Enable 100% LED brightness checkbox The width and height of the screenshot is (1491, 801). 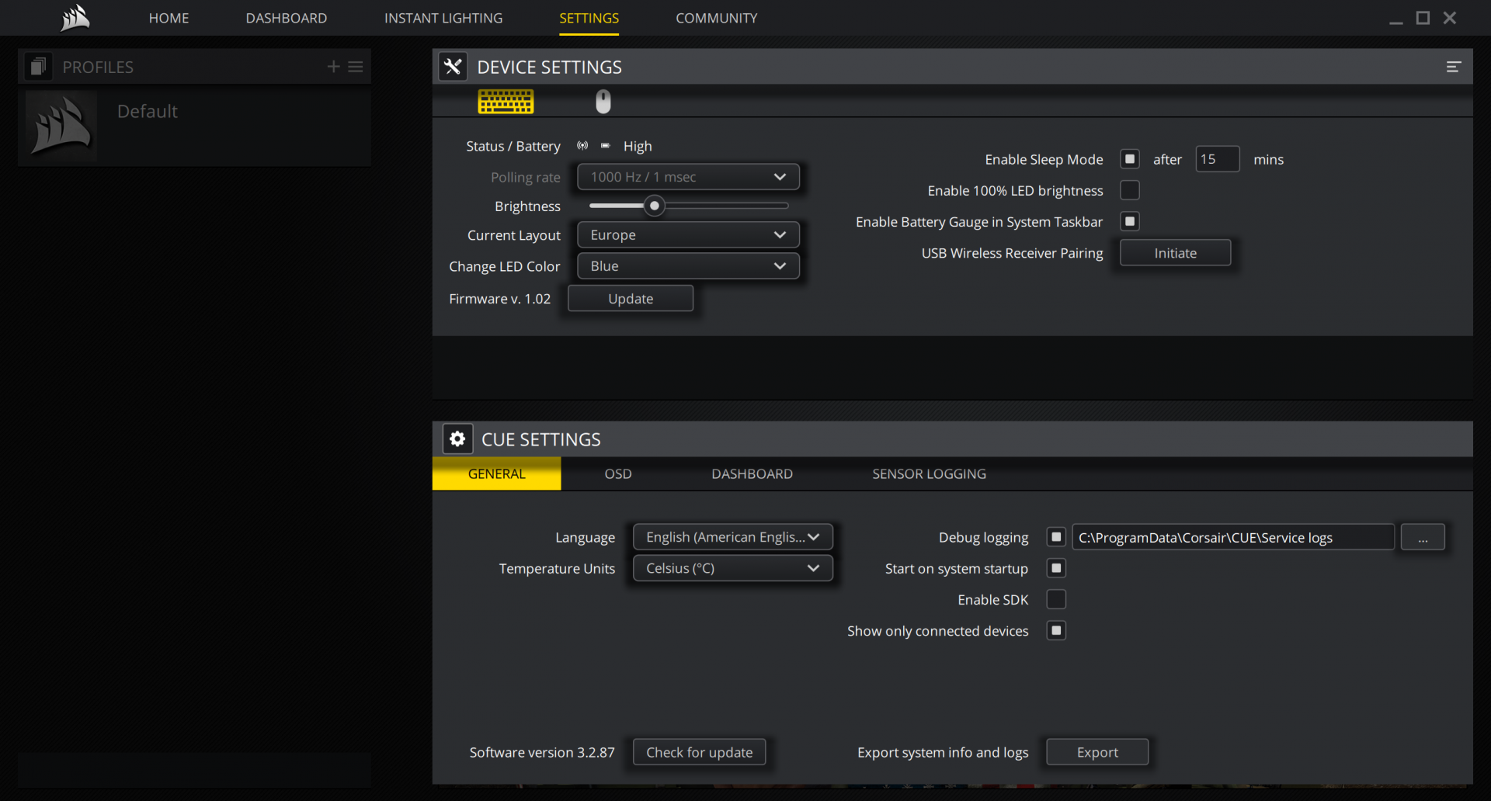click(x=1130, y=190)
